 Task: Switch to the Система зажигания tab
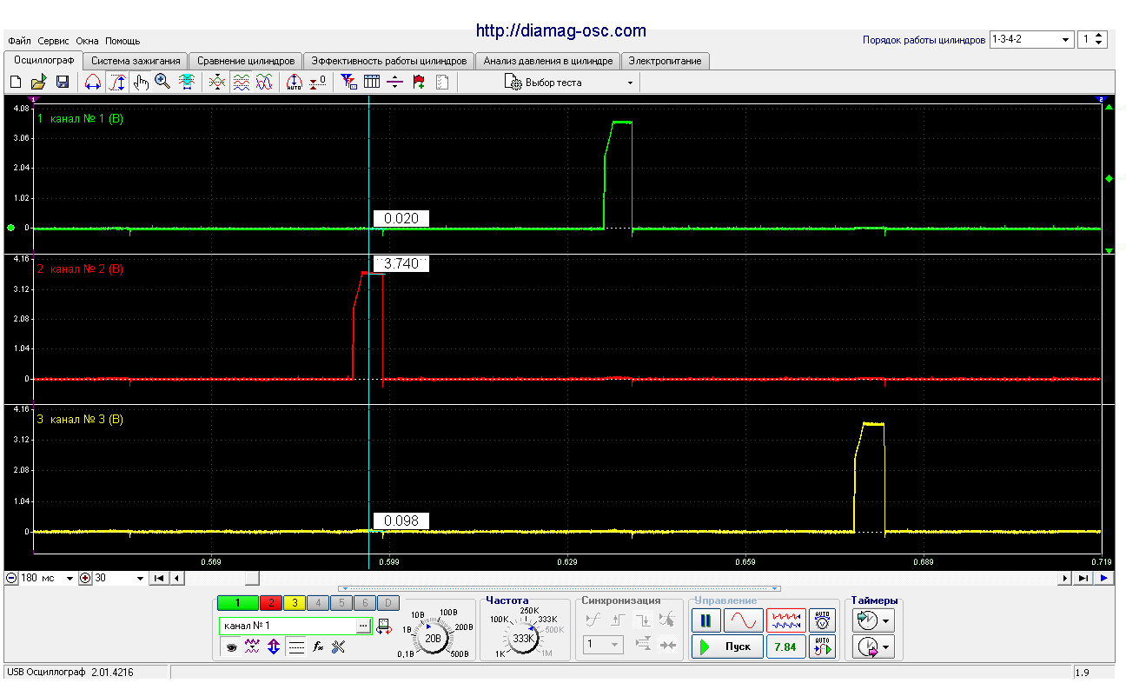pos(136,61)
